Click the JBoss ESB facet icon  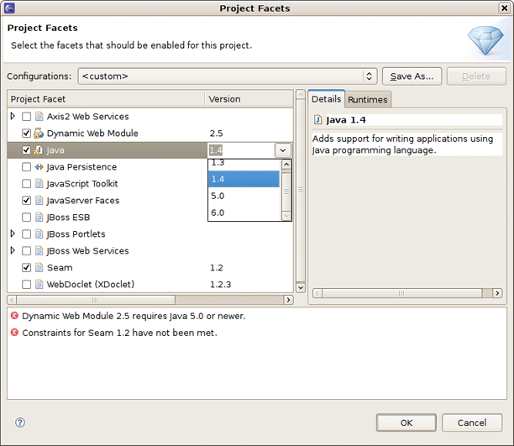pos(39,218)
